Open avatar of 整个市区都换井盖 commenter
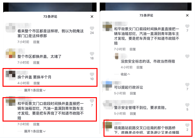195x138 pixels. tap(10, 53)
